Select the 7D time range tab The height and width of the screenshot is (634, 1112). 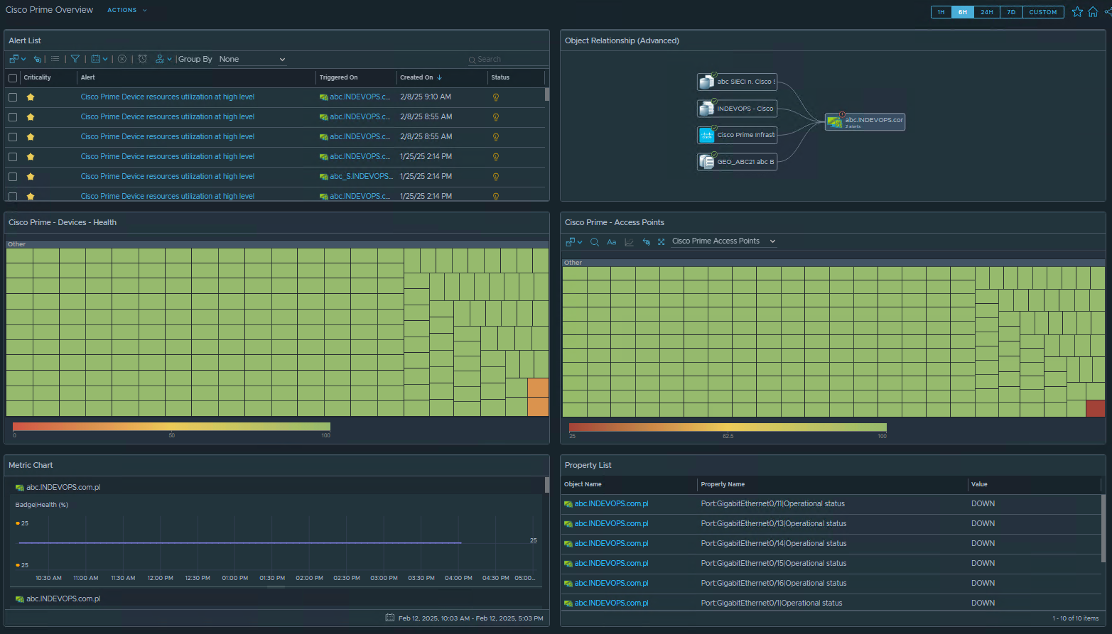(1011, 12)
